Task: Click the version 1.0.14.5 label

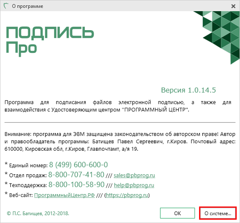Action: point(188,90)
